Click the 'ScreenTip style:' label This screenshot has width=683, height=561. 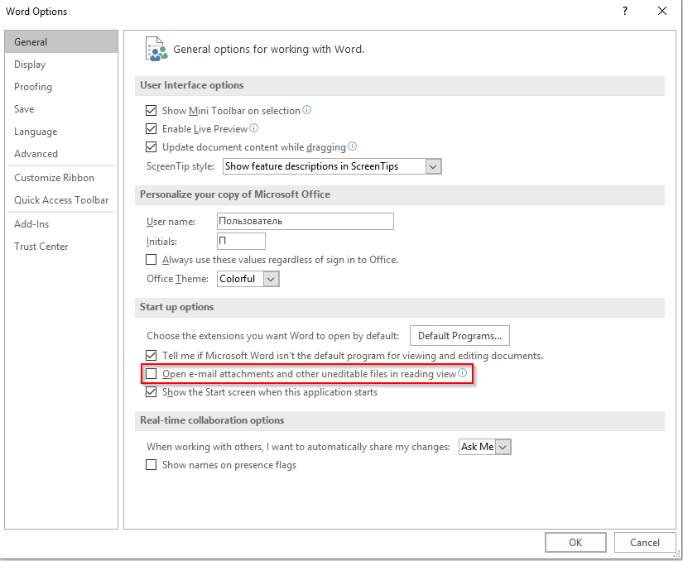[180, 166]
